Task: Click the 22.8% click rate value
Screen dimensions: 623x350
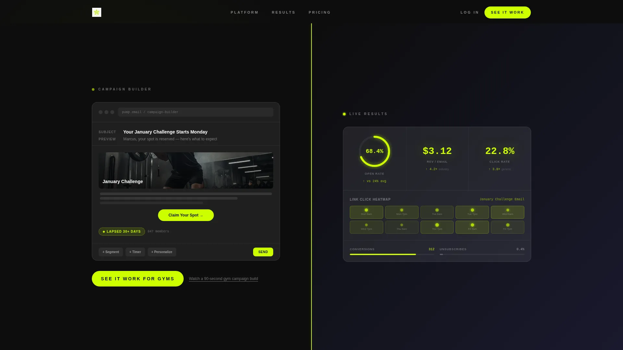Action: pos(500,151)
